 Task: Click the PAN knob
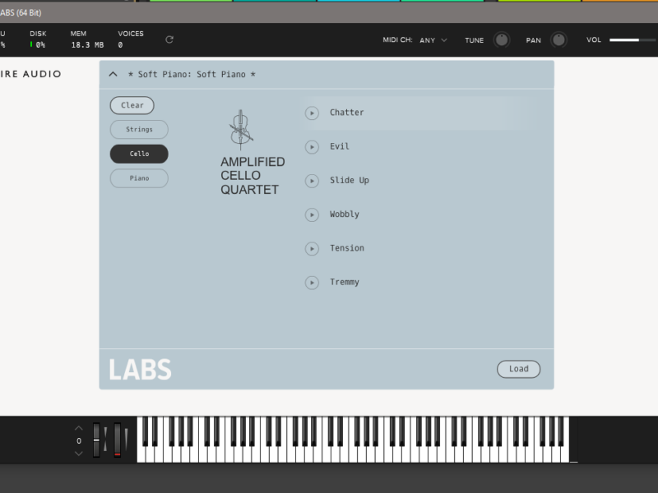pyautogui.click(x=558, y=39)
